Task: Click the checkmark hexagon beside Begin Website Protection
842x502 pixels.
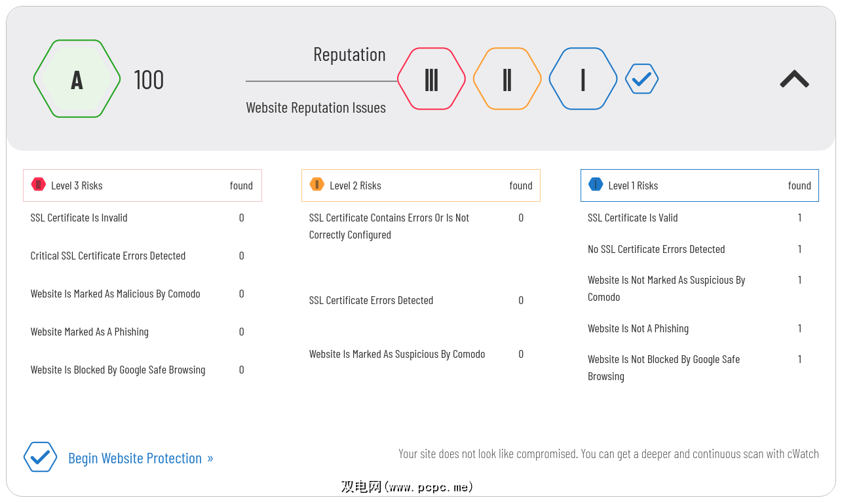Action: 40,457
